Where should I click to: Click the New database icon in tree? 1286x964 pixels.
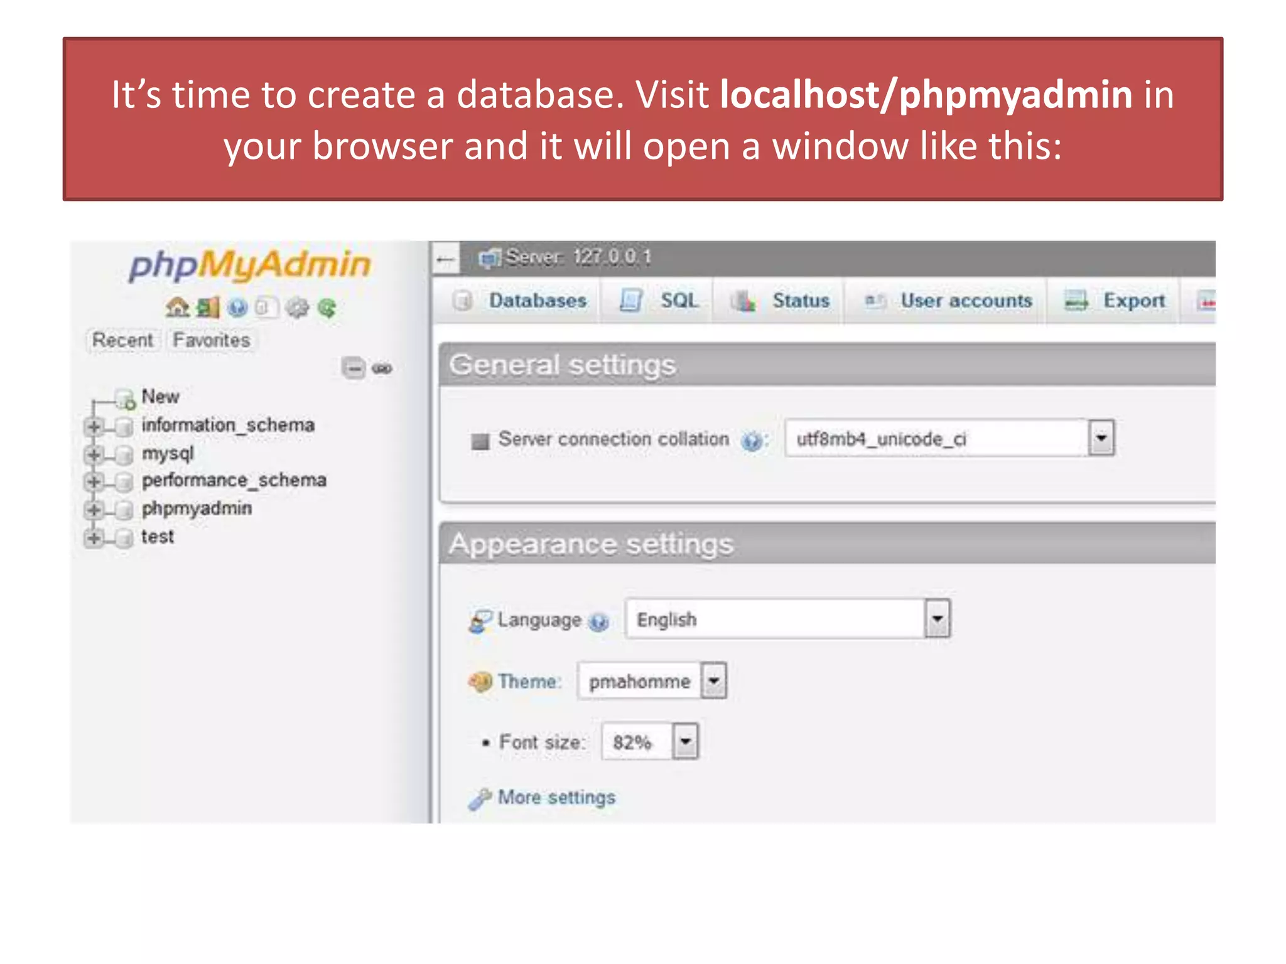(126, 399)
